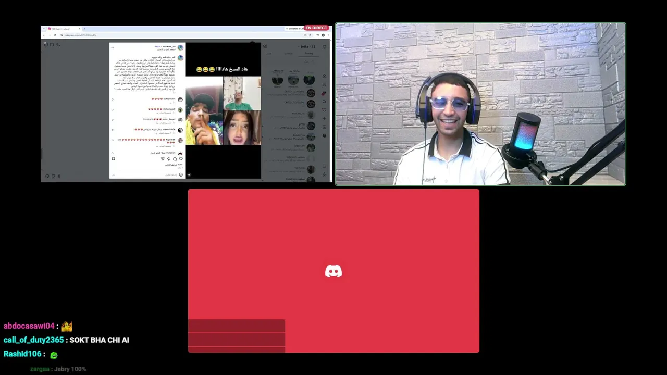Open Search from the Instagram sidebar
This screenshot has width=667, height=375.
[x=324, y=102]
